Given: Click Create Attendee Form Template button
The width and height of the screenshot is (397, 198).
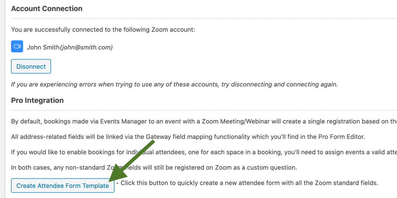Looking at the screenshot, I should pyautogui.click(x=62, y=186).
